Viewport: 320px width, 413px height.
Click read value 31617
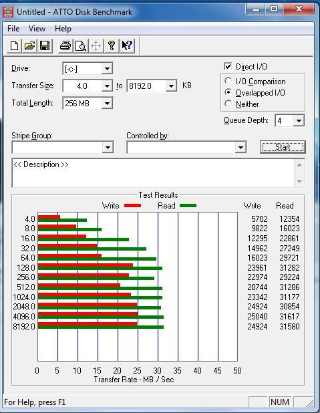pos(289,316)
